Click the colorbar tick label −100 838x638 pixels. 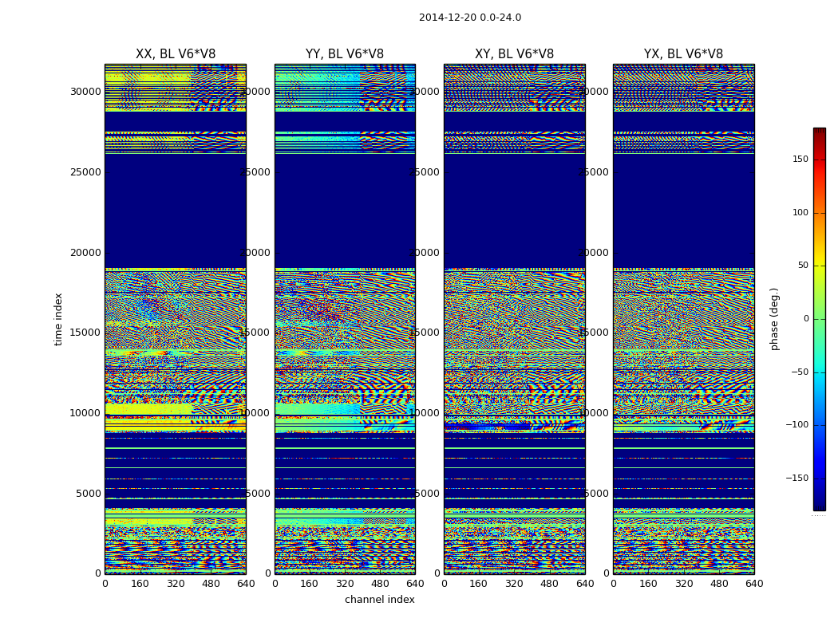797,425
